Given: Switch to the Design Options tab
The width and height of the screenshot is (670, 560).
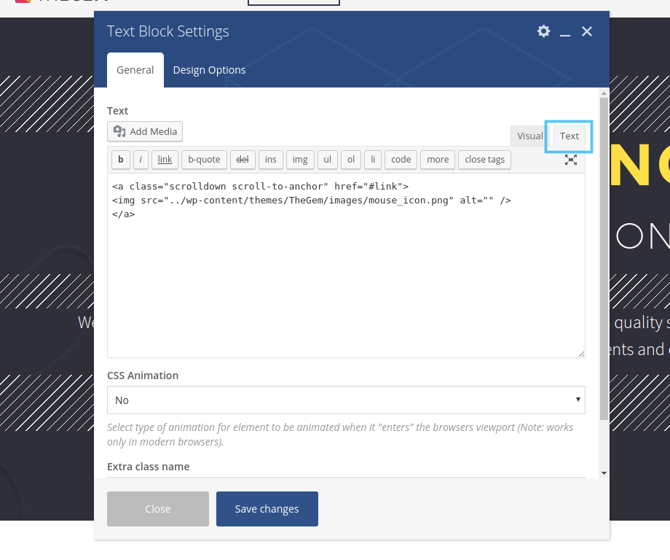Looking at the screenshot, I should [x=209, y=70].
